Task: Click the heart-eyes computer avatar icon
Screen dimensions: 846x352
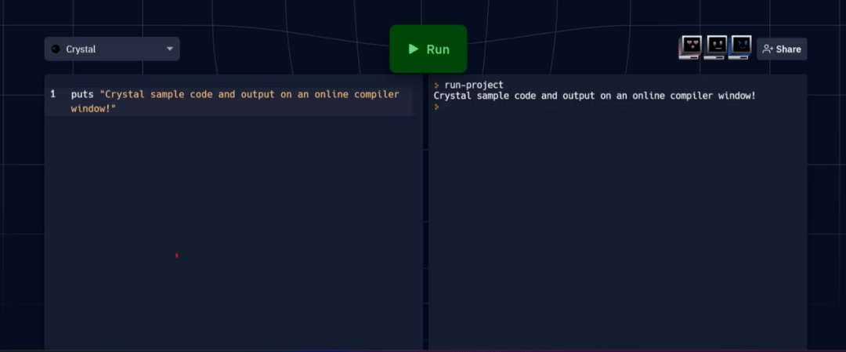Action: (x=691, y=48)
